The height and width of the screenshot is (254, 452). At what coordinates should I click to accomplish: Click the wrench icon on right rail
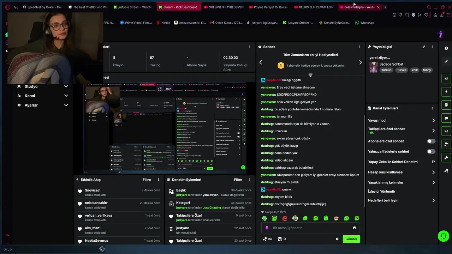[x=446, y=158]
